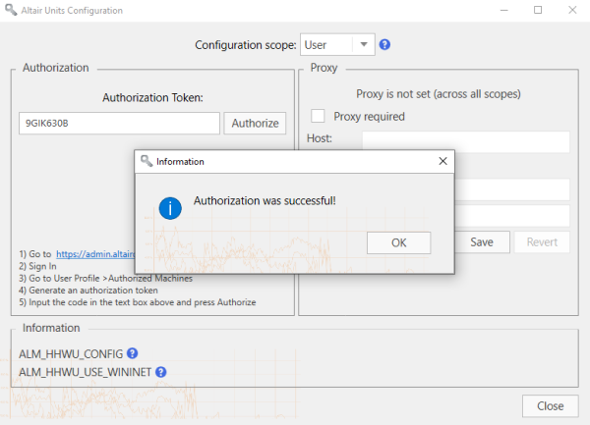Maximize the Altair Units Configuration window
Screen dimensions: 590x425
click(538, 10)
